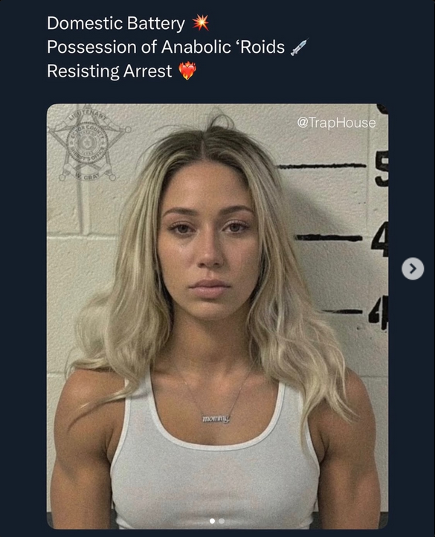This screenshot has width=435, height=537.
Task: Open the booking photo in the post
Action: 217,316
